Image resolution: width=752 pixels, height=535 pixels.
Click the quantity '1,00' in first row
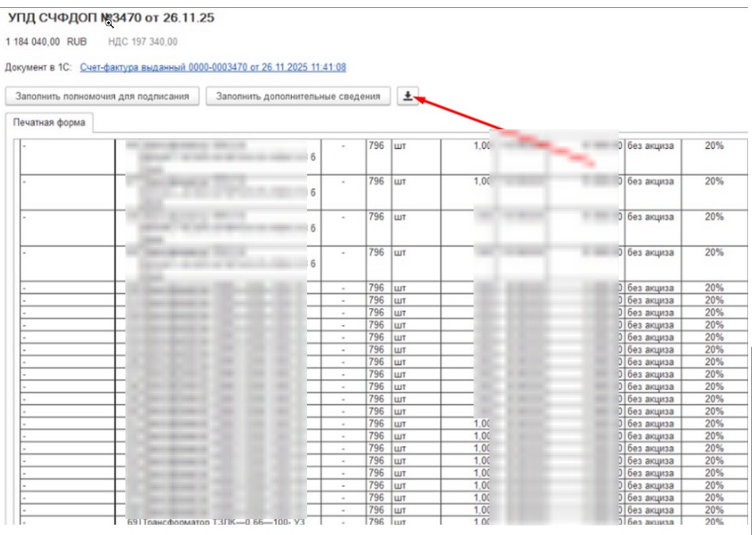pos(482,147)
